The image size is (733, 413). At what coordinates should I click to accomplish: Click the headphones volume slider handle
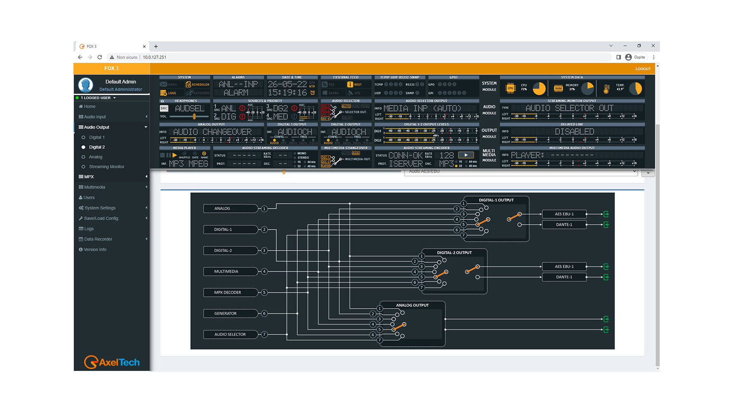coord(194,117)
